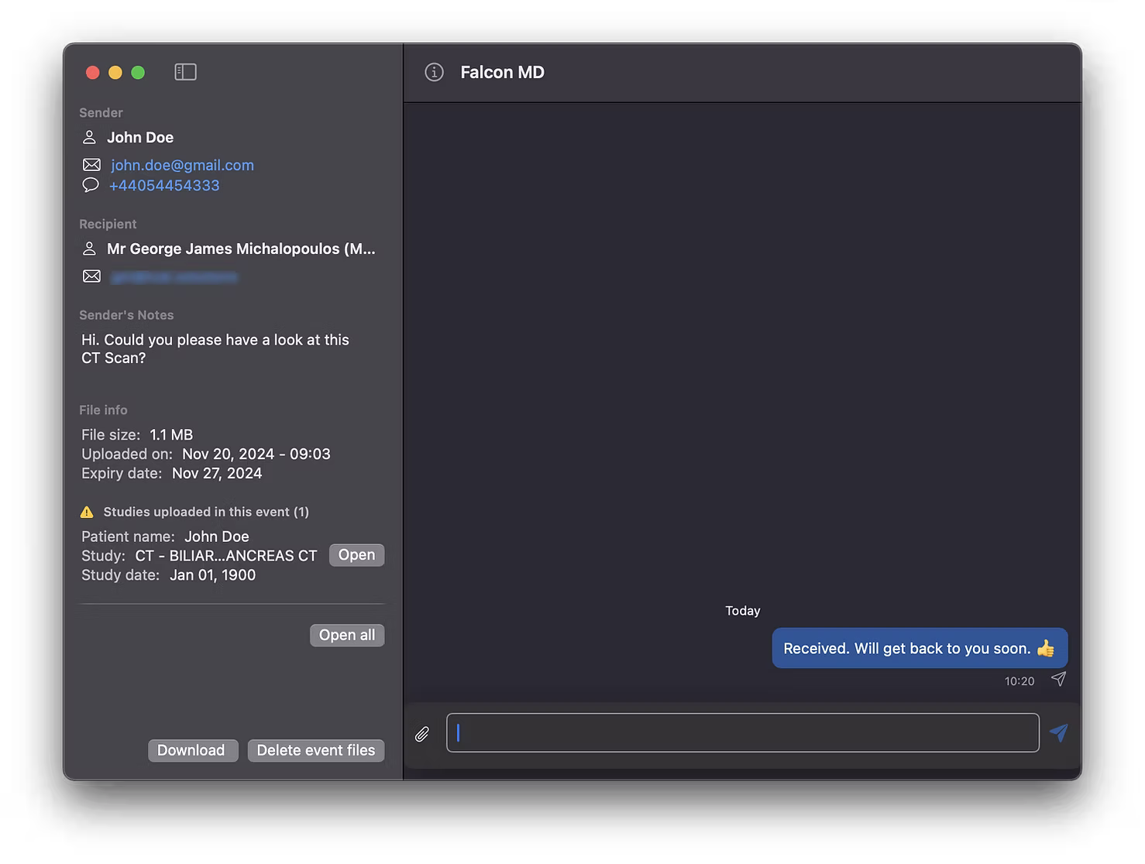The height and width of the screenshot is (864, 1145).
Task: Click the message input field
Action: 741,732
